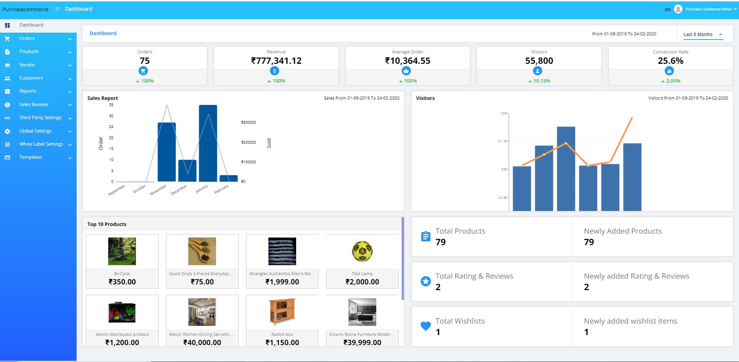Open the Global Settings menu label
Image resolution: width=739 pixels, height=362 pixels.
click(35, 131)
